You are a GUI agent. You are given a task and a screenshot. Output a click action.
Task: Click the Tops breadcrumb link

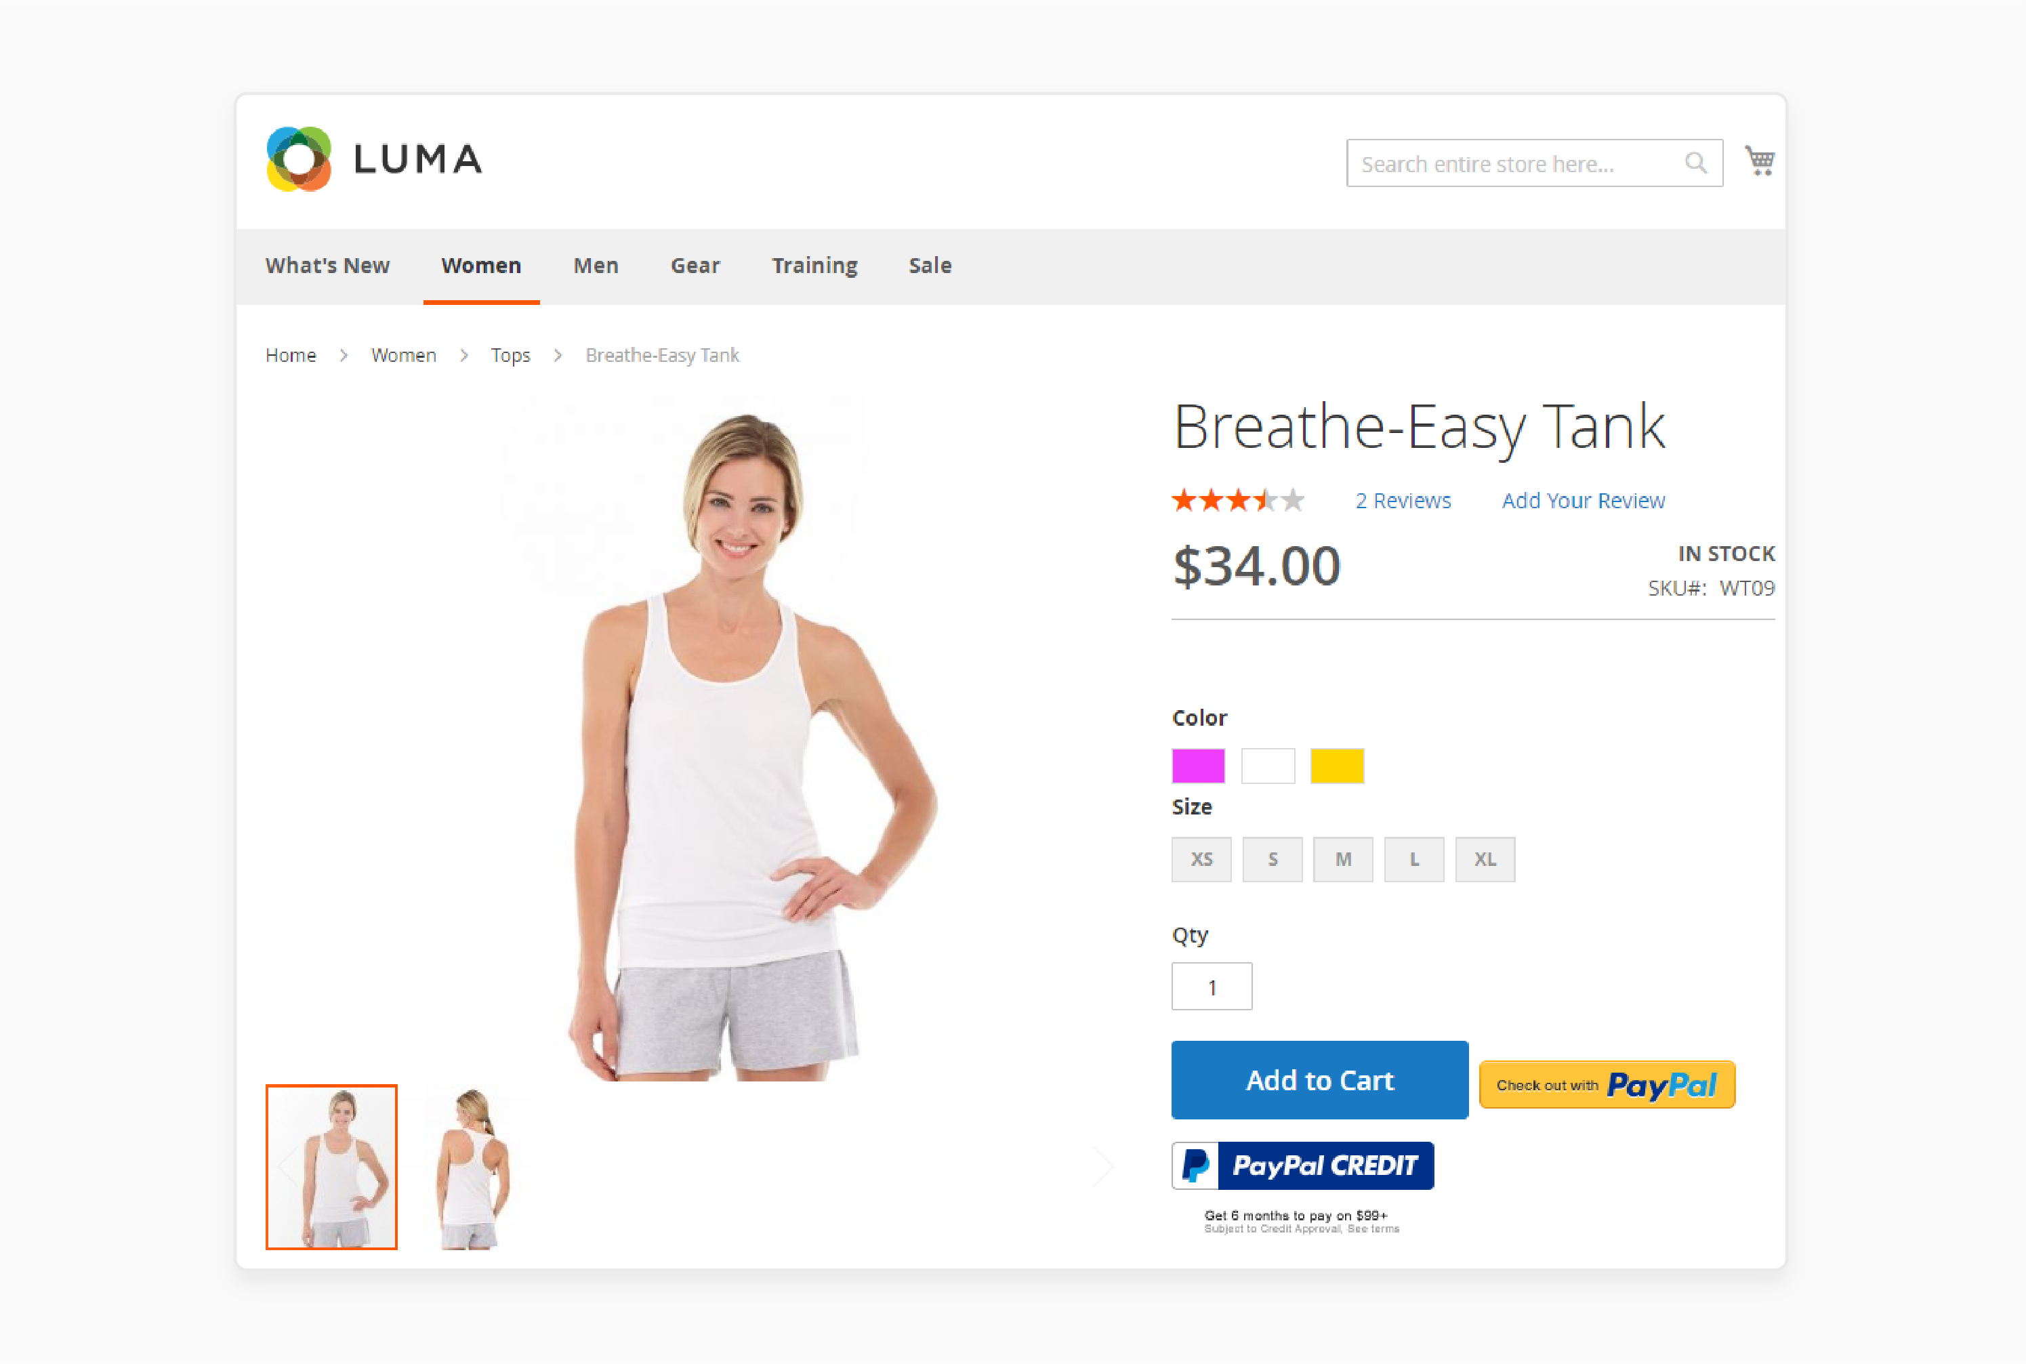[x=510, y=354]
